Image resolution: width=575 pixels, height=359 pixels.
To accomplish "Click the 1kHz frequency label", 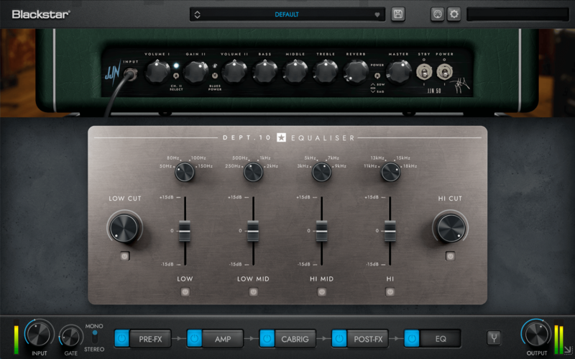I will pyautogui.click(x=265, y=158).
